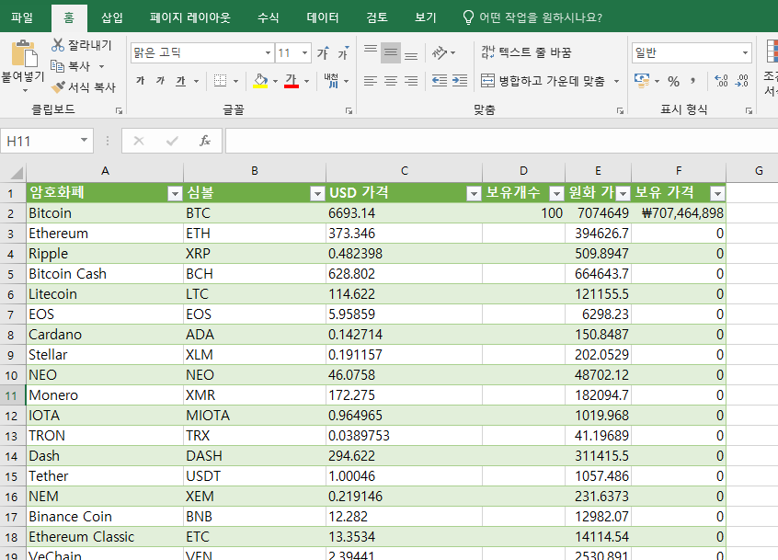
Task: Open the number format (일반) dropdown
Action: tap(745, 53)
